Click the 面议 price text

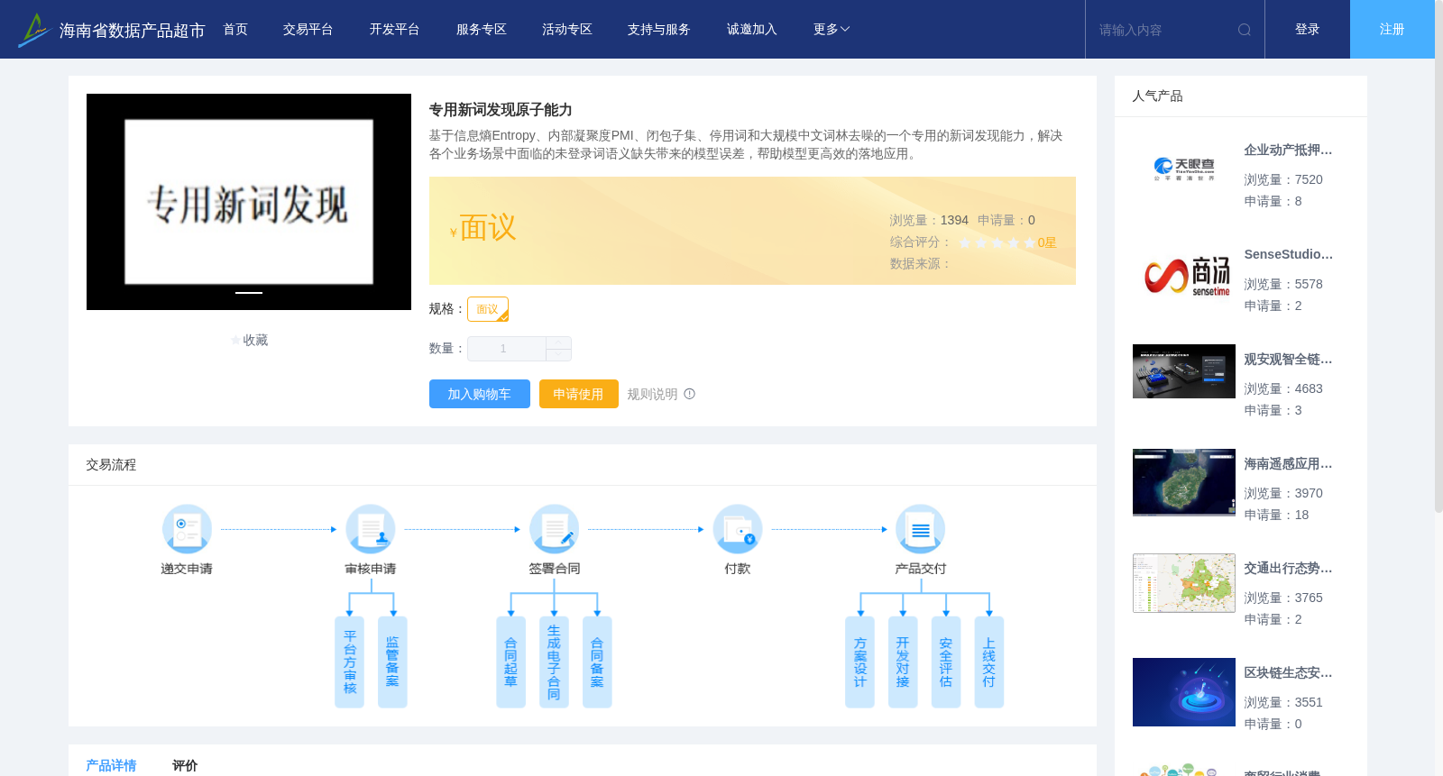coord(488,228)
